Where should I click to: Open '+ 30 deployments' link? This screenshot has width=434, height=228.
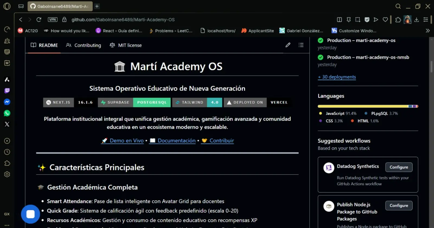[337, 77]
